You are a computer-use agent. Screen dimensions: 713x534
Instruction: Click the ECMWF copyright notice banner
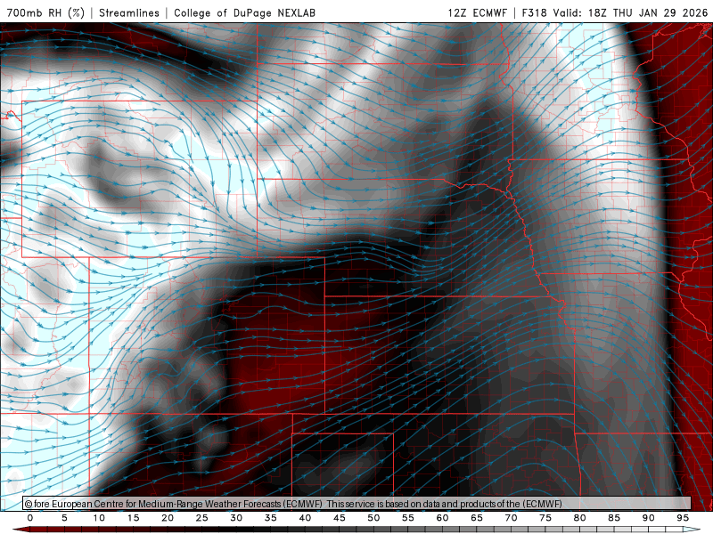356,504
